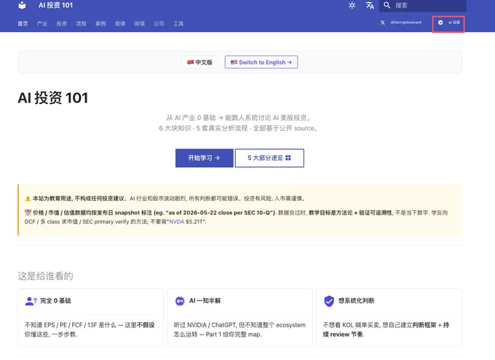Screen dimensions: 495x360
Task: Click the text starting 从 AI 产业 0 基础
Action: coord(238,118)
